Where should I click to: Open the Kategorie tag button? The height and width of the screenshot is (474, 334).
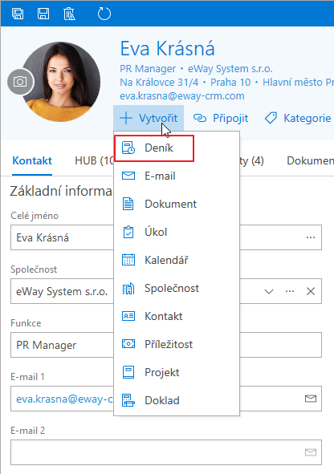[x=298, y=118]
